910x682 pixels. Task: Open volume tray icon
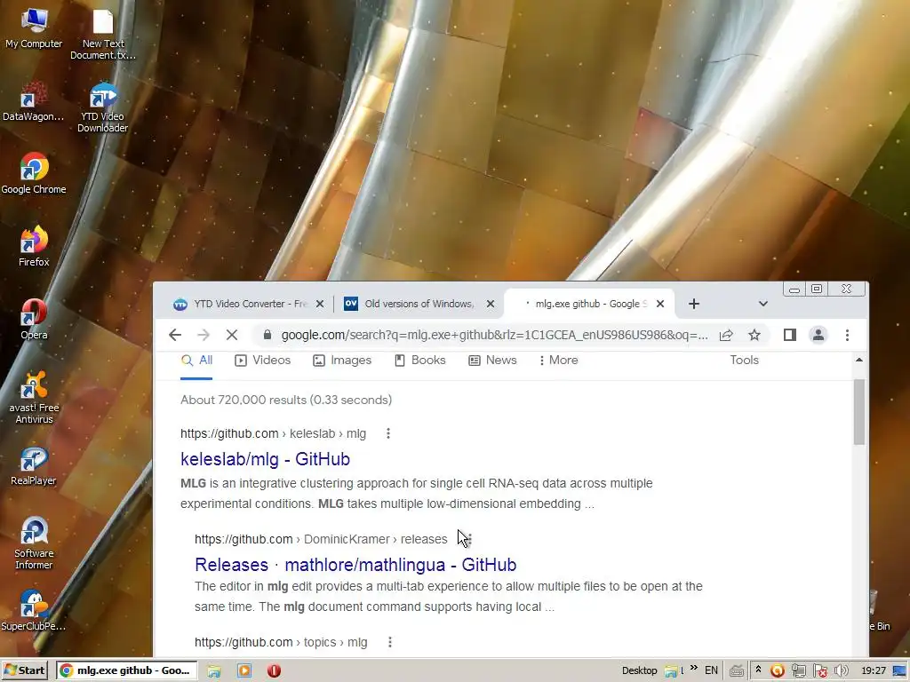pyautogui.click(x=841, y=670)
